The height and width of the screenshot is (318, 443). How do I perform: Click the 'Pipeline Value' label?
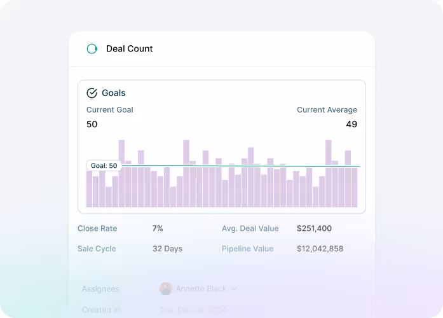click(x=247, y=249)
